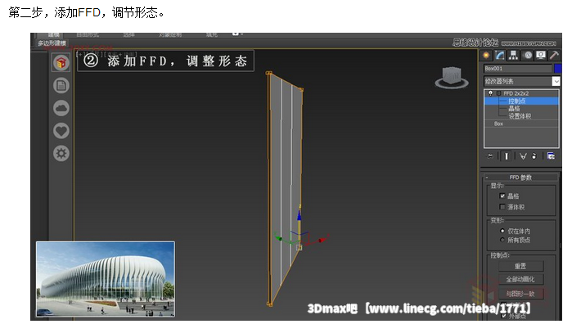Open the Motion command panel icon
The height and width of the screenshot is (324, 563).
click(528, 56)
